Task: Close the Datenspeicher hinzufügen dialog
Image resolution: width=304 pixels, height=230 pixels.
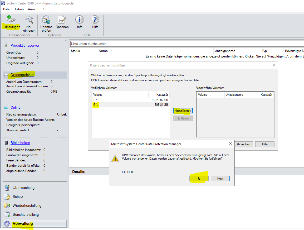Action: (x=274, y=65)
